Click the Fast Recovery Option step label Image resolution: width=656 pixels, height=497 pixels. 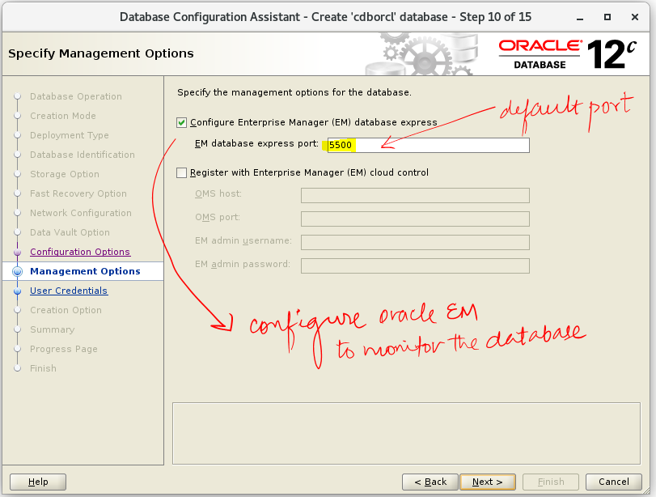[x=78, y=193]
